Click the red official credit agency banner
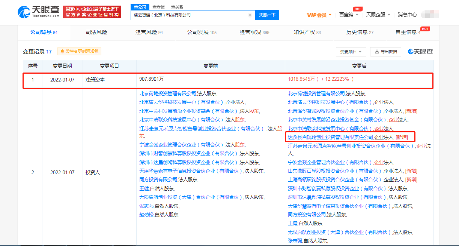This screenshot has width=459, height=246. [x=92, y=12]
